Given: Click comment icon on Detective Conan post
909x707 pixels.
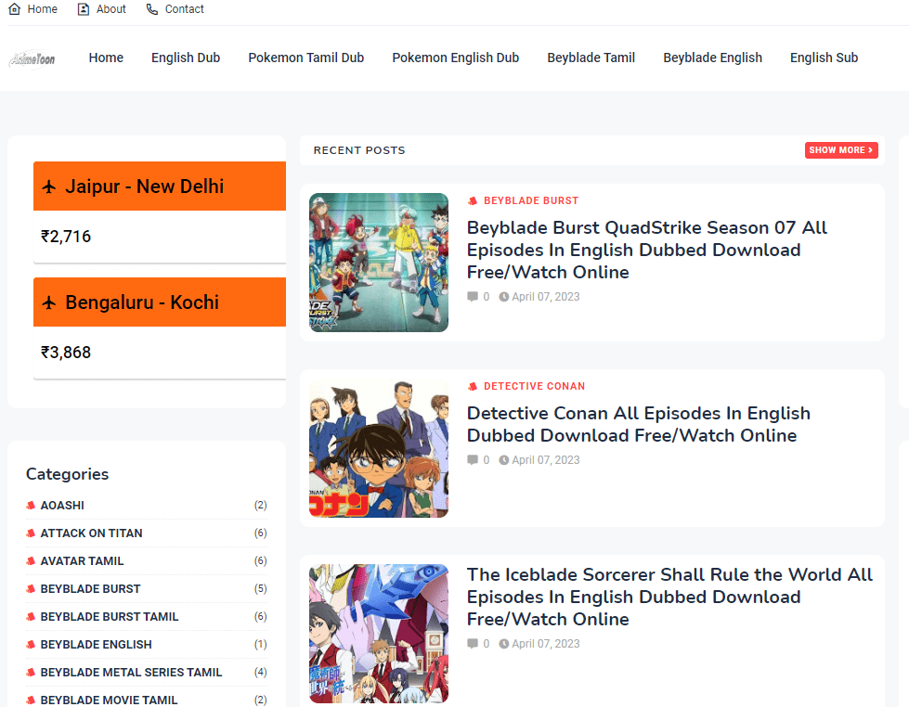Looking at the screenshot, I should 473,460.
